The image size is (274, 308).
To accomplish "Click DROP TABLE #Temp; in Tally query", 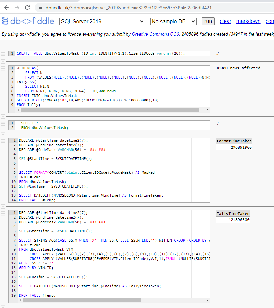I will click(37, 295).
